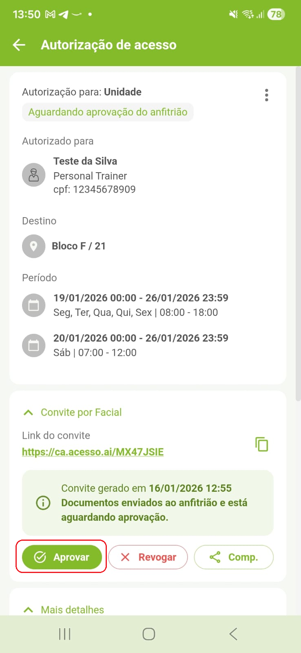Copy the invite link with the copy icon
Image resolution: width=301 pixels, height=653 pixels.
pos(261,444)
